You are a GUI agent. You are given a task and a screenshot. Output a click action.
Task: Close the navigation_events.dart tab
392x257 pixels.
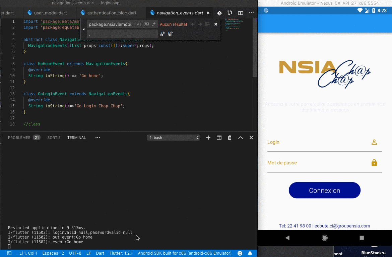pyautogui.click(x=208, y=13)
